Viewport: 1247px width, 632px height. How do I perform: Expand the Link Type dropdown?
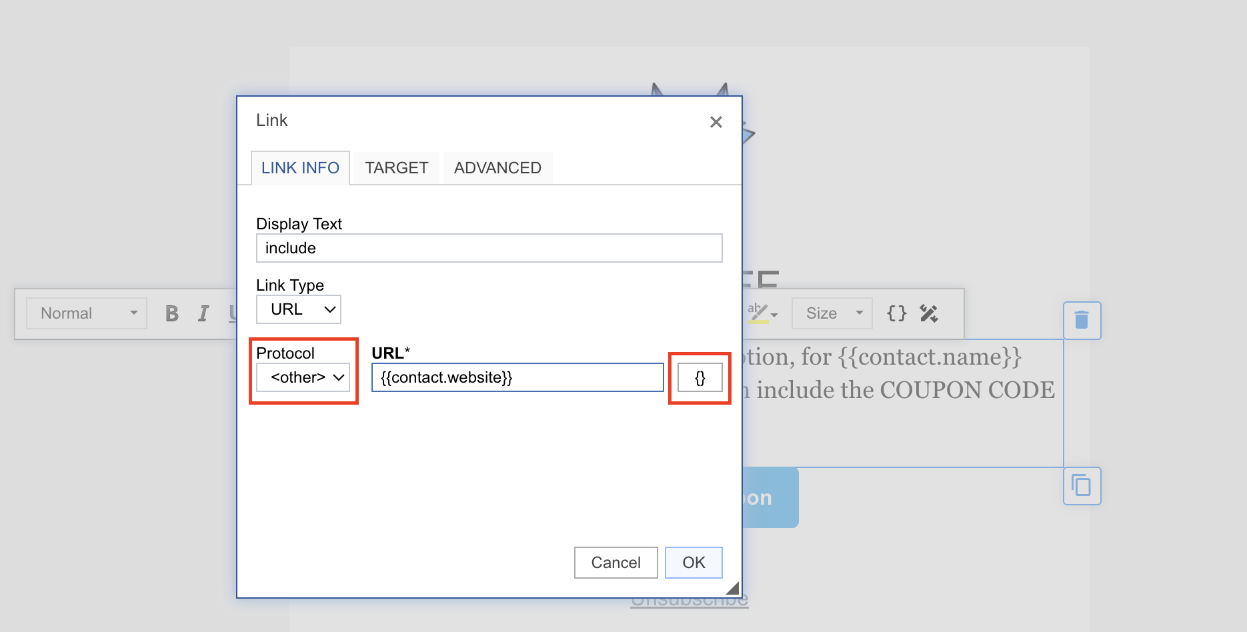pos(299,309)
